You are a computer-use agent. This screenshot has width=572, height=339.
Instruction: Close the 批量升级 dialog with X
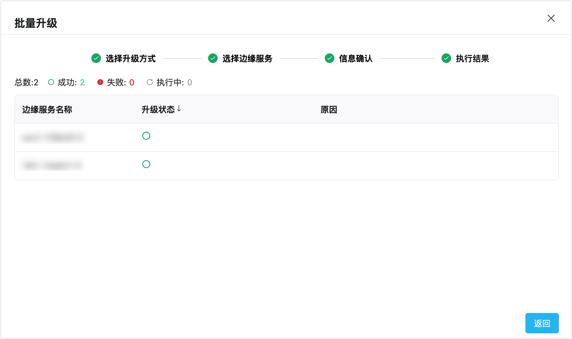pos(551,18)
